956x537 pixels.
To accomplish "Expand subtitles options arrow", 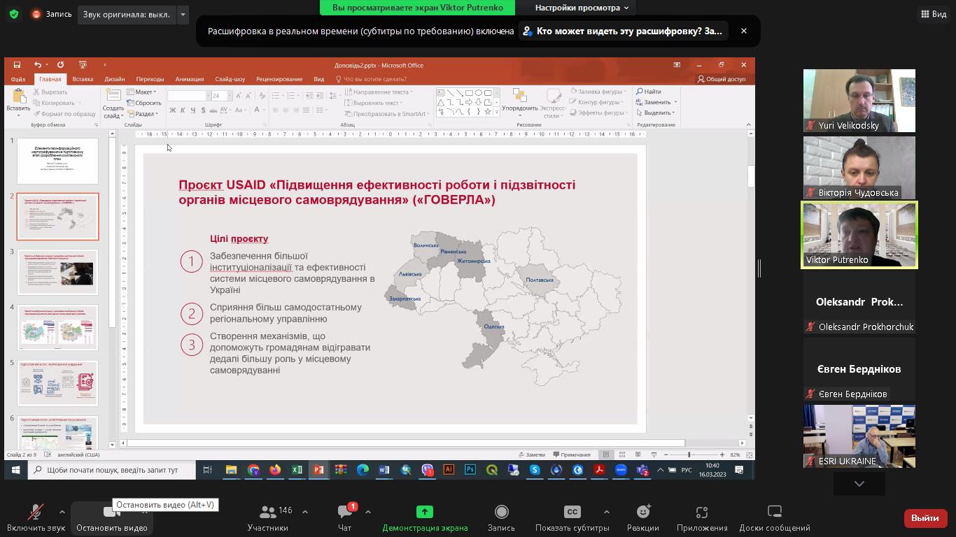I will point(606,512).
